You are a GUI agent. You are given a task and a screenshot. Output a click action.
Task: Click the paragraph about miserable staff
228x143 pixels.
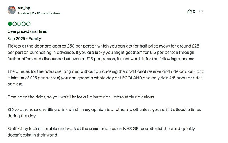101,132
